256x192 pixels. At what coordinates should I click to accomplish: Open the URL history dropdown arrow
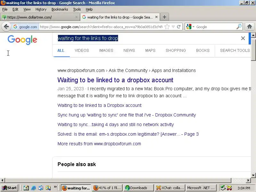point(173,27)
